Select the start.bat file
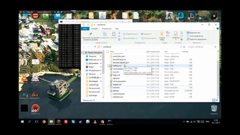Image resolution: width=240 pixels, height=135 pixels. [x=116, y=87]
